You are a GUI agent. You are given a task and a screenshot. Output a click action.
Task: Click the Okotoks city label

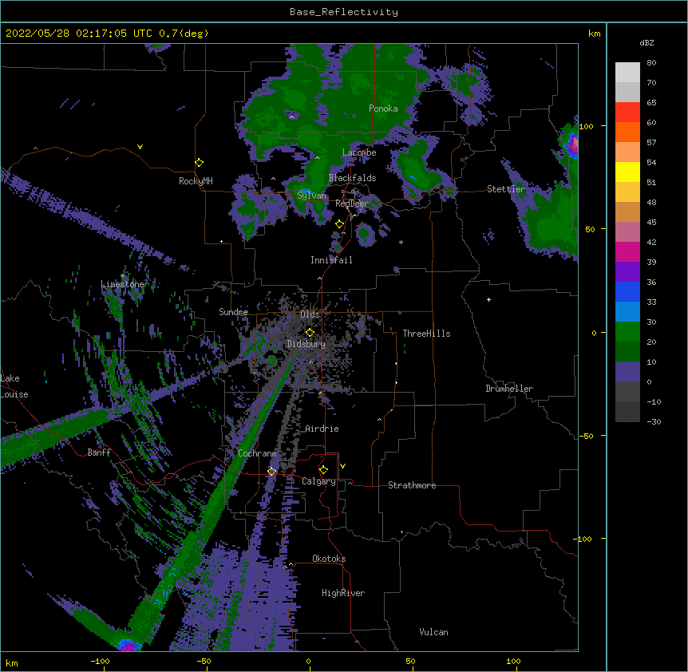coord(329,559)
